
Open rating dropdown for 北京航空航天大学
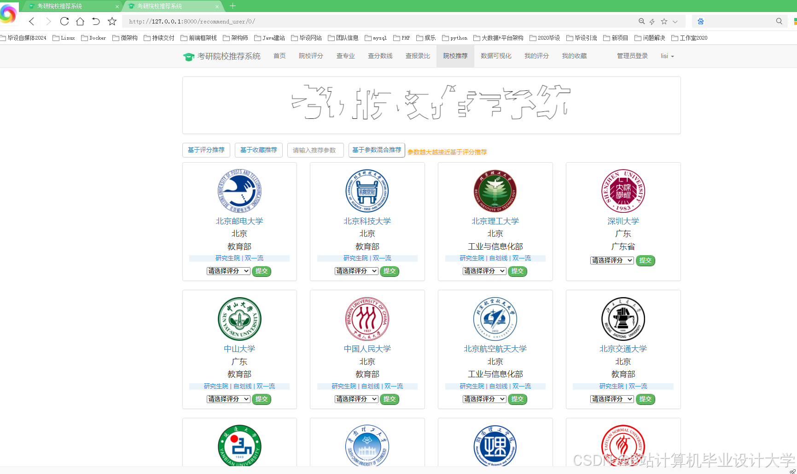tap(484, 399)
